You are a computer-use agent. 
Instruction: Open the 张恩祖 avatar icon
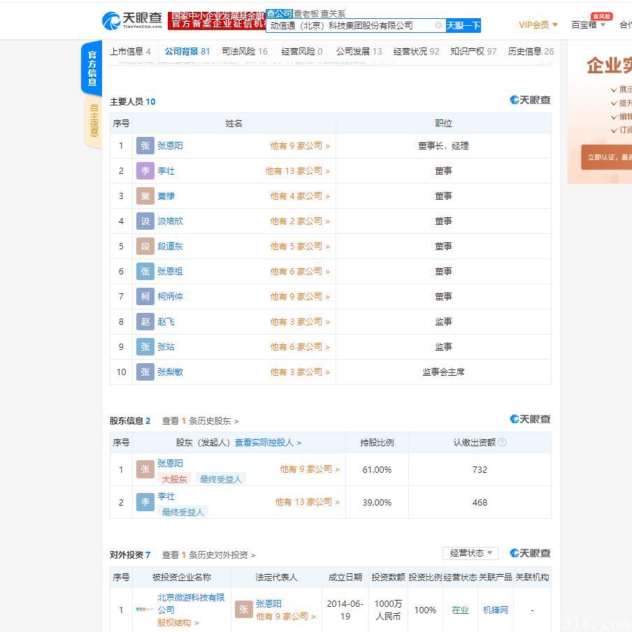[x=145, y=271]
